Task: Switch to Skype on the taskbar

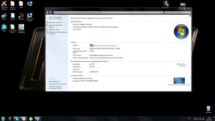Action: (17, 119)
